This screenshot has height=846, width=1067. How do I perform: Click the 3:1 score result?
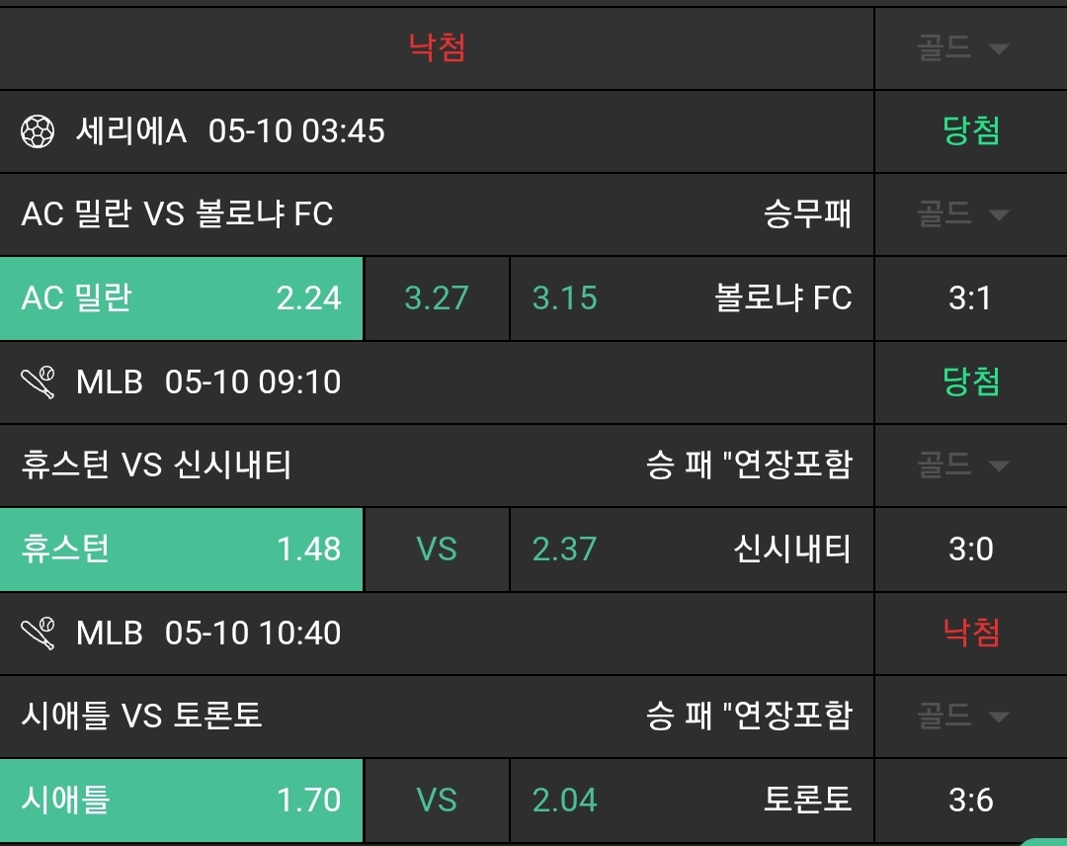coord(970,298)
